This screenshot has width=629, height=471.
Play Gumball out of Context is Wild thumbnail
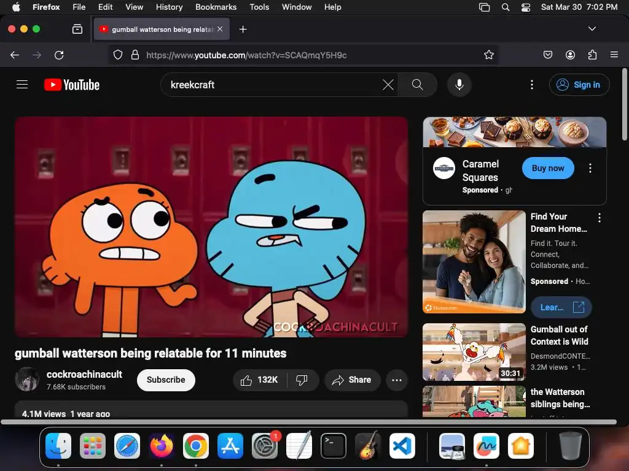[x=474, y=351]
